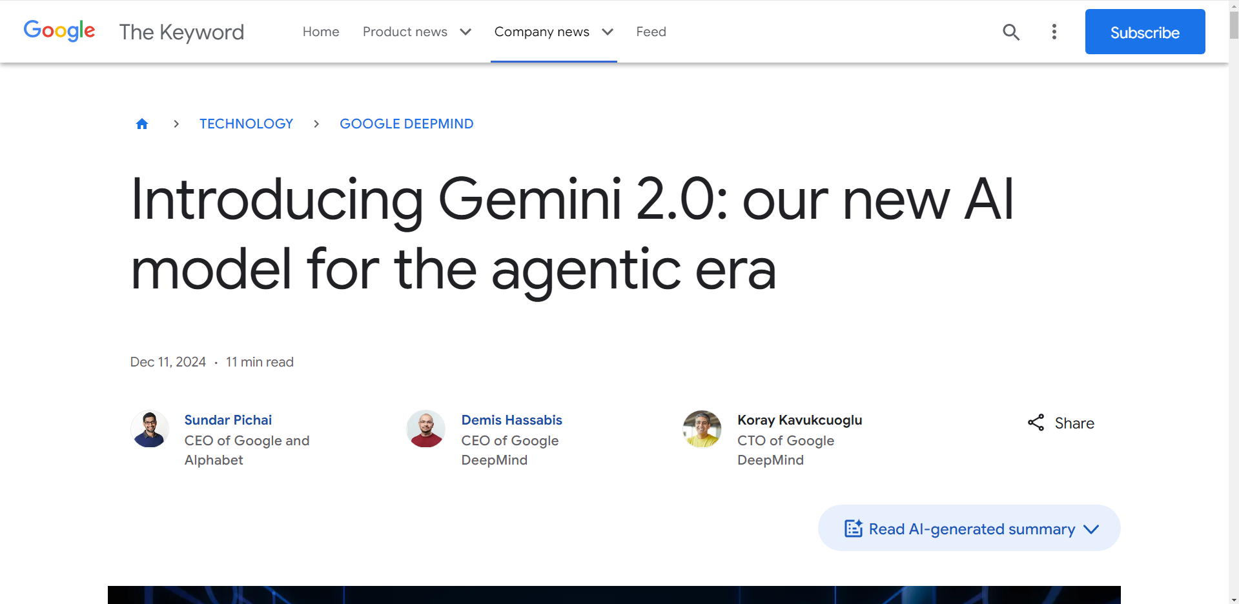Go to the Feed nav item
The width and height of the screenshot is (1239, 604).
point(651,32)
